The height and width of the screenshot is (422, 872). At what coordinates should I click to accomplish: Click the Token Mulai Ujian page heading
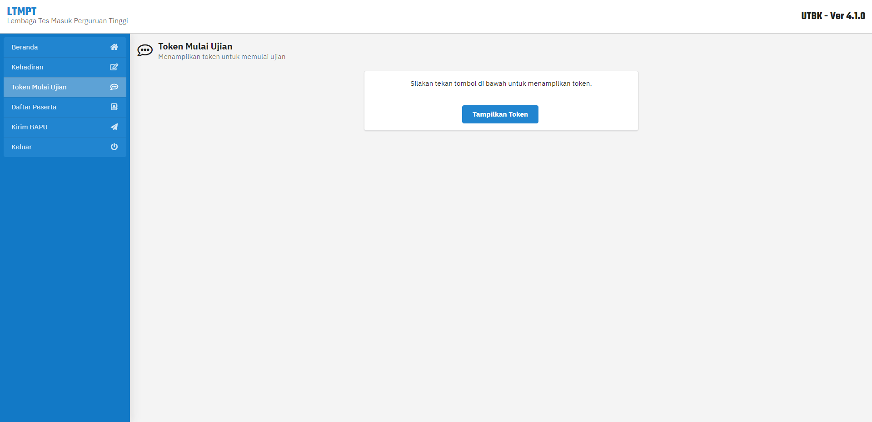coord(195,46)
